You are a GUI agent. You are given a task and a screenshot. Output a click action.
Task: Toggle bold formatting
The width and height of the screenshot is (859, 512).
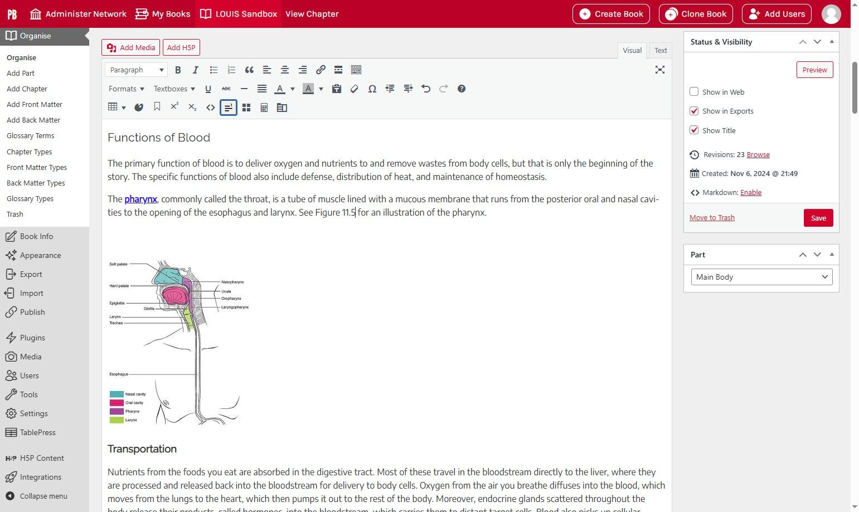(178, 70)
